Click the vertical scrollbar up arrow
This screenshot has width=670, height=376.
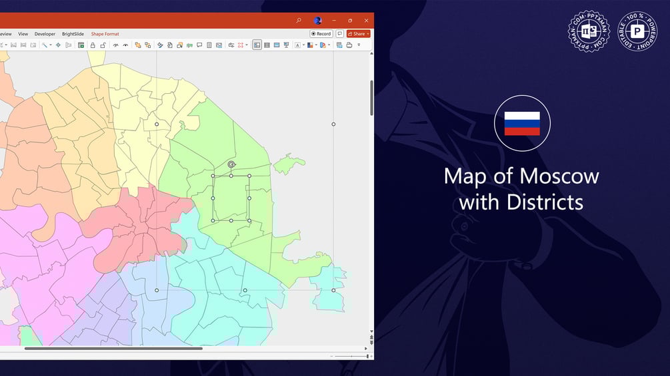point(372,54)
